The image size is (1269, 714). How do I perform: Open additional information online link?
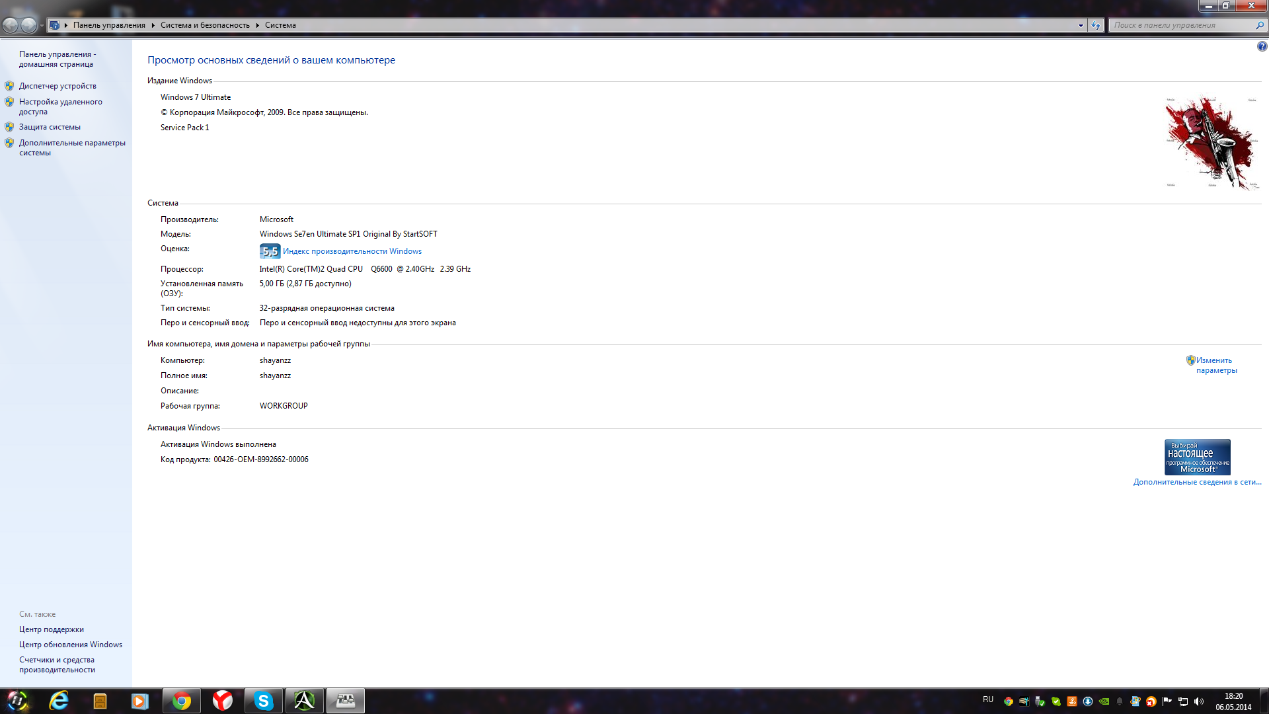pyautogui.click(x=1197, y=482)
